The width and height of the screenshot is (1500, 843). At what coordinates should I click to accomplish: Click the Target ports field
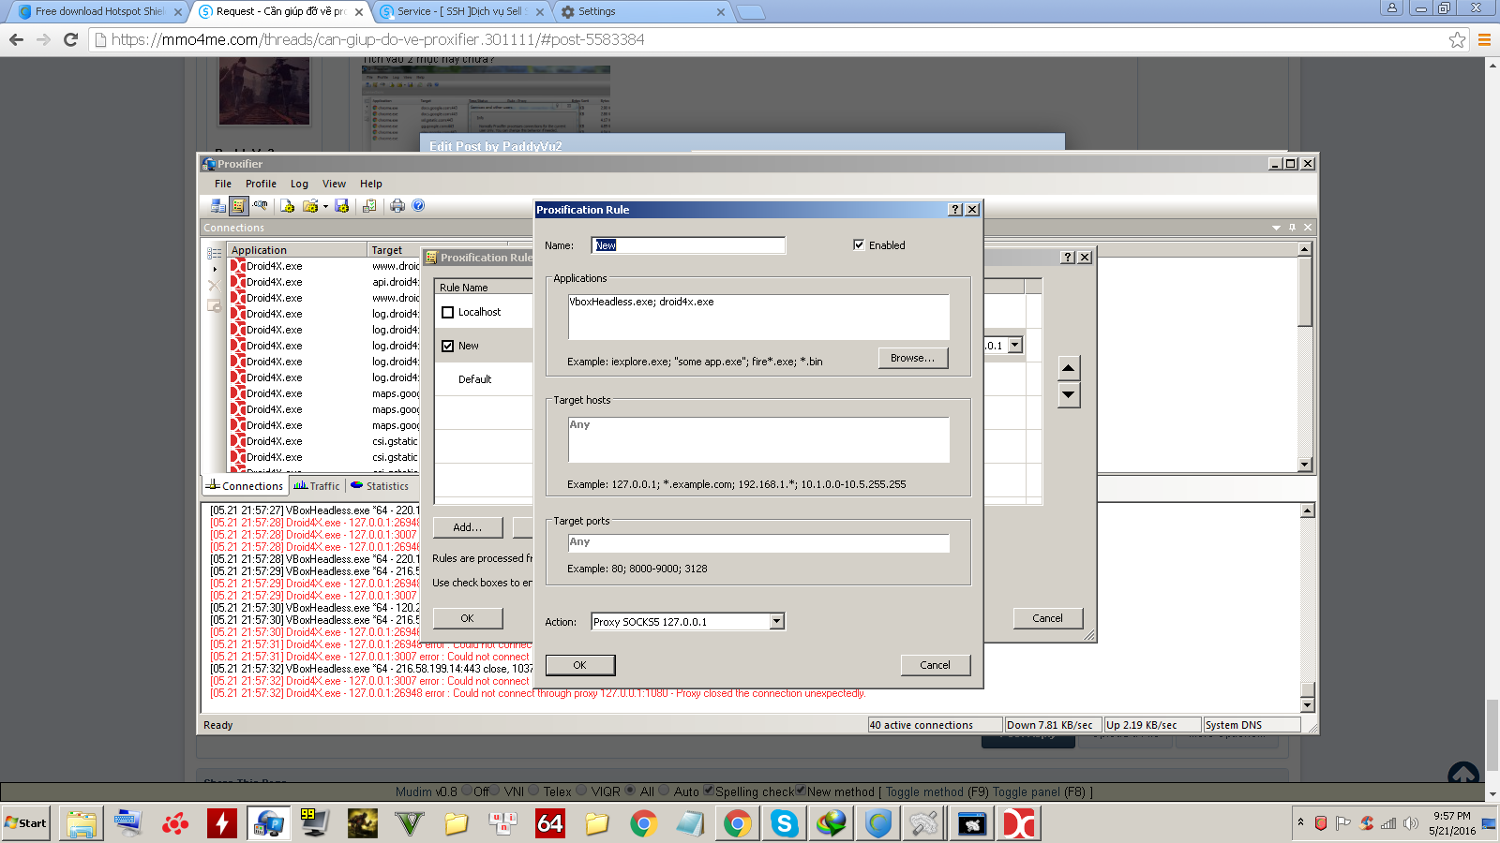click(x=758, y=543)
